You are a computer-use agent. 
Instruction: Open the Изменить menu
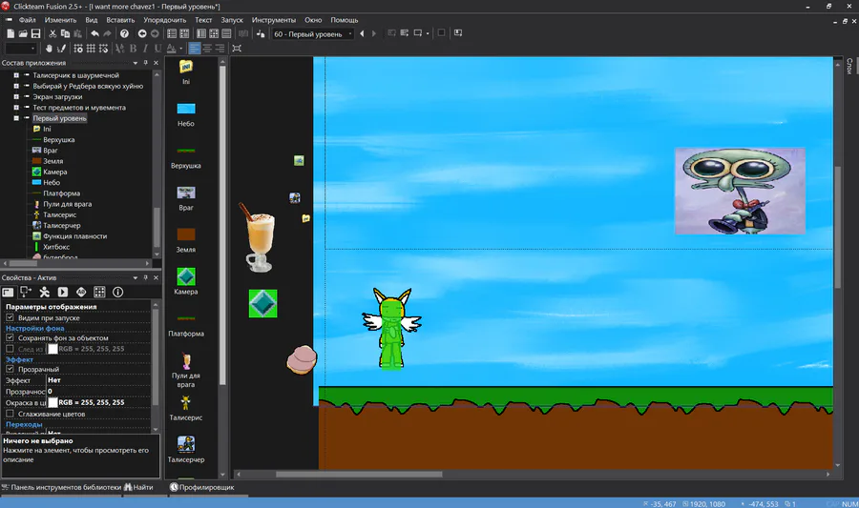click(x=60, y=20)
